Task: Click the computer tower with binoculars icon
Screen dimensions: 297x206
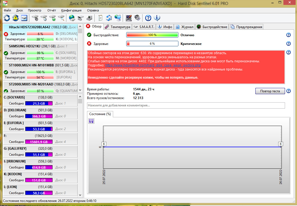Action: click(x=89, y=18)
